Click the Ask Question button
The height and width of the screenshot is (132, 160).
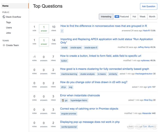[x=148, y=6]
